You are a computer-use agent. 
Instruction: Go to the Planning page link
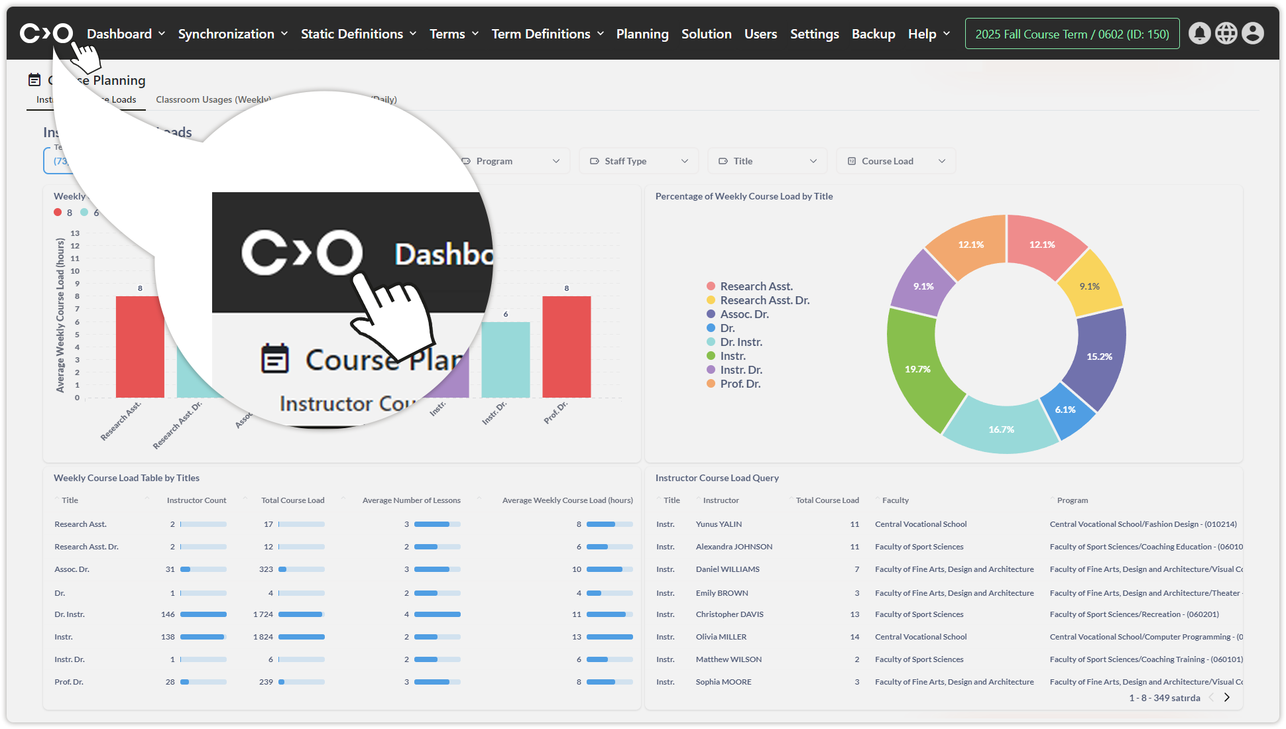(x=642, y=34)
